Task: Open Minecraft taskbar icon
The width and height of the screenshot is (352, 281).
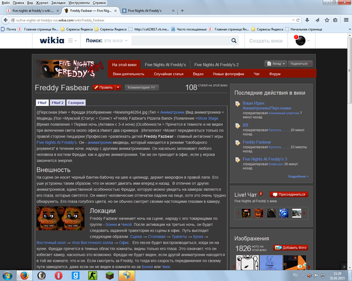Action: tap(110, 275)
